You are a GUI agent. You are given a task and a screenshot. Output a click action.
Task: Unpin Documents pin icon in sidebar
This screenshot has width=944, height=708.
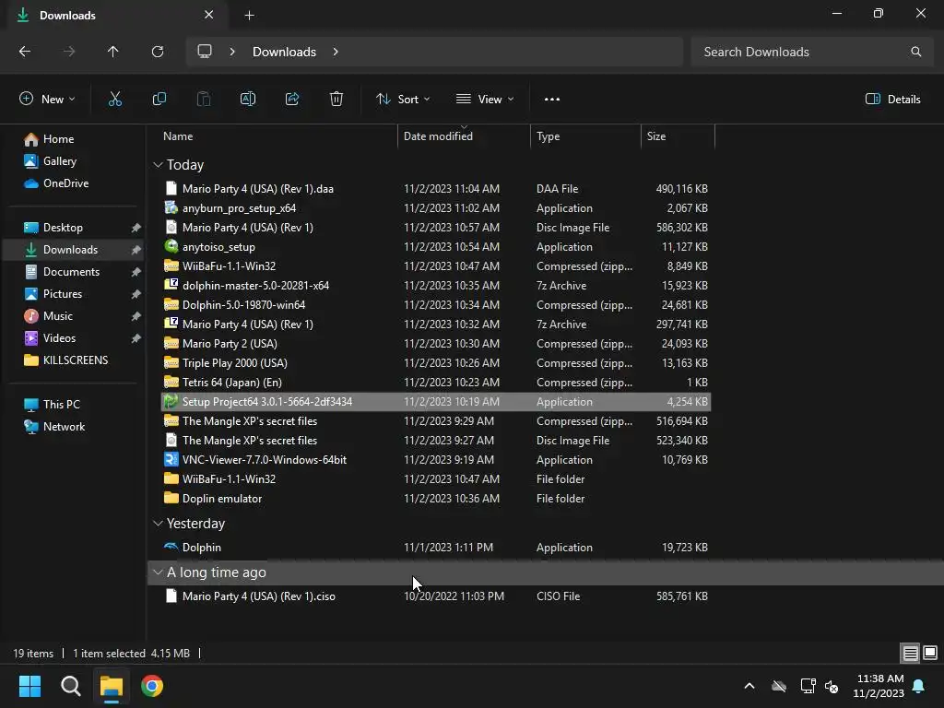pos(136,272)
